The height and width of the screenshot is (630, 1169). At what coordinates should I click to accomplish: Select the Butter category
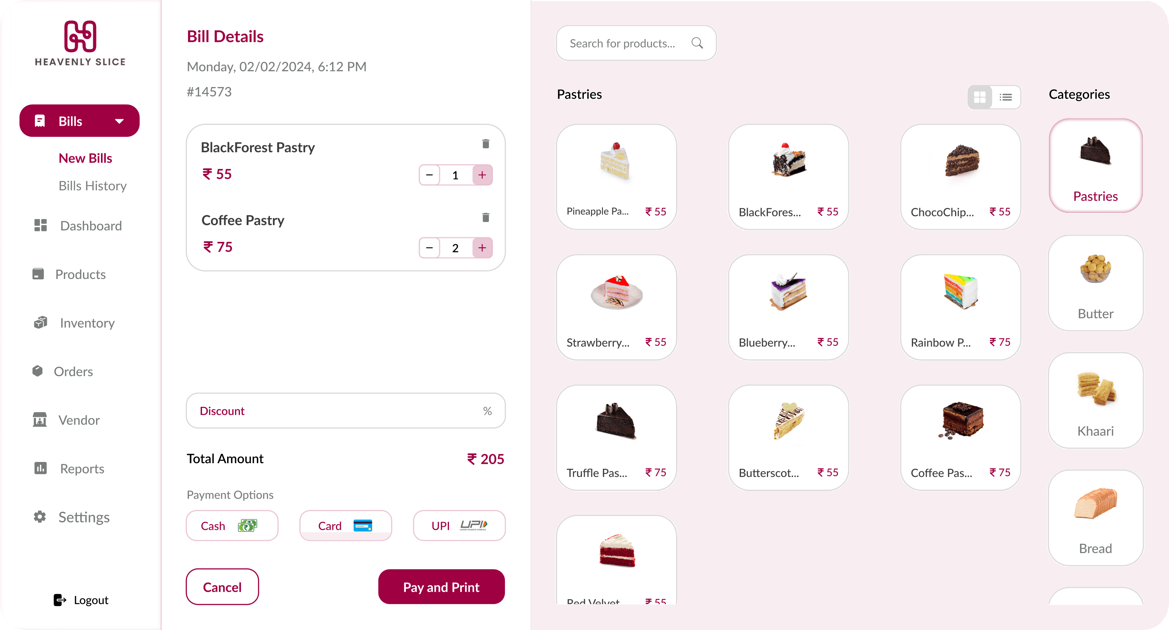1095,283
